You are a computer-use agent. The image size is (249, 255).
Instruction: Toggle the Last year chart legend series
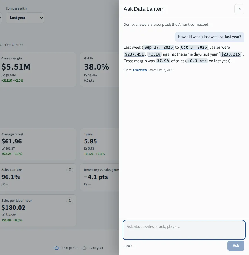coord(92,248)
